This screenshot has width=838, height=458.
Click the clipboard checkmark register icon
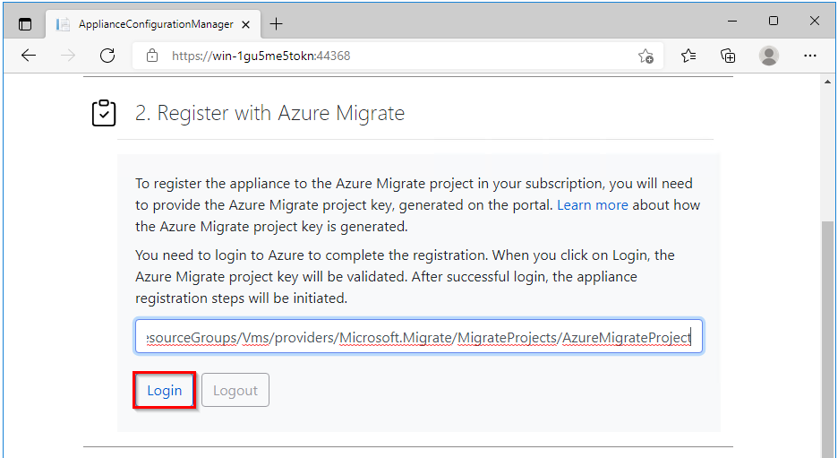[x=104, y=113]
